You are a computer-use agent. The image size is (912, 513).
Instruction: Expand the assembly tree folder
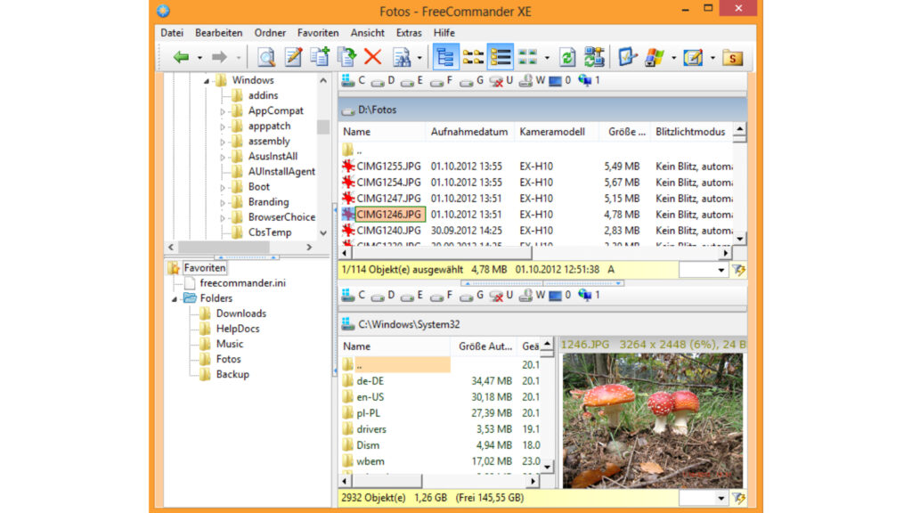(223, 142)
